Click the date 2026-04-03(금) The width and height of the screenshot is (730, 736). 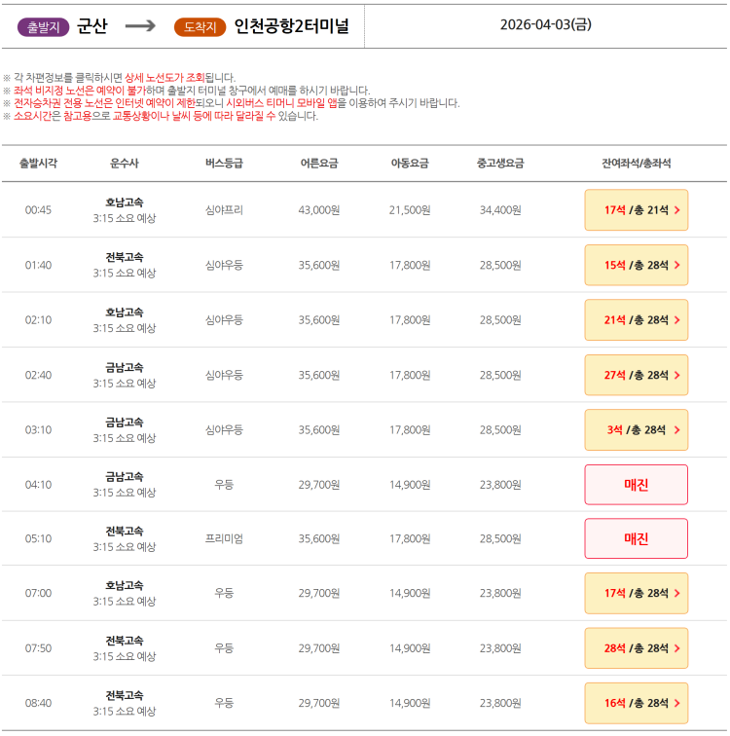point(545,25)
